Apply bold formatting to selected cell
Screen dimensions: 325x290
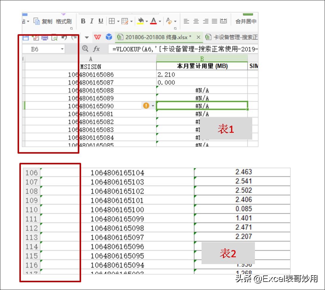tap(83, 21)
